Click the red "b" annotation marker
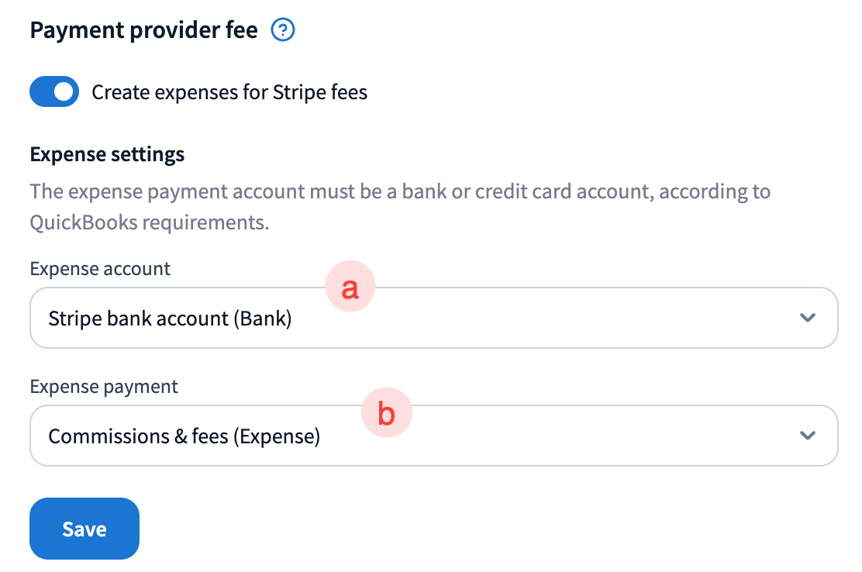Image resolution: width=862 pixels, height=572 pixels. tap(386, 415)
